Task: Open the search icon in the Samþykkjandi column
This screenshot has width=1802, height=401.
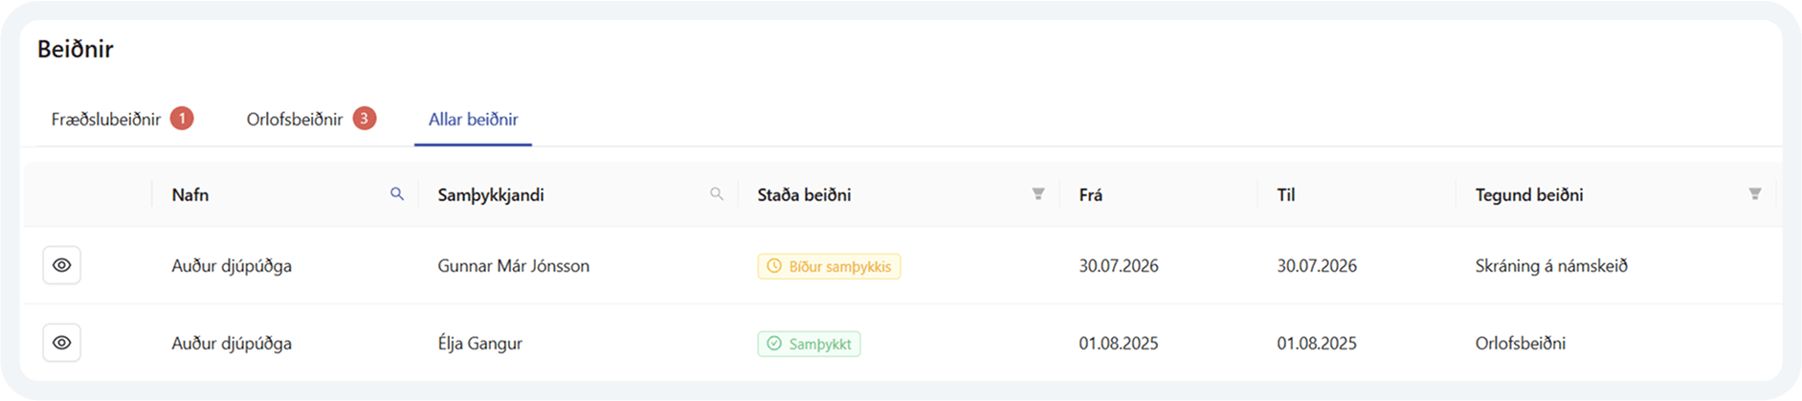Action: (717, 194)
